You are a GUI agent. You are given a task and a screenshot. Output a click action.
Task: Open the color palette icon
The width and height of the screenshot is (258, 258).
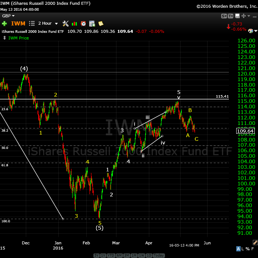click(250, 31)
